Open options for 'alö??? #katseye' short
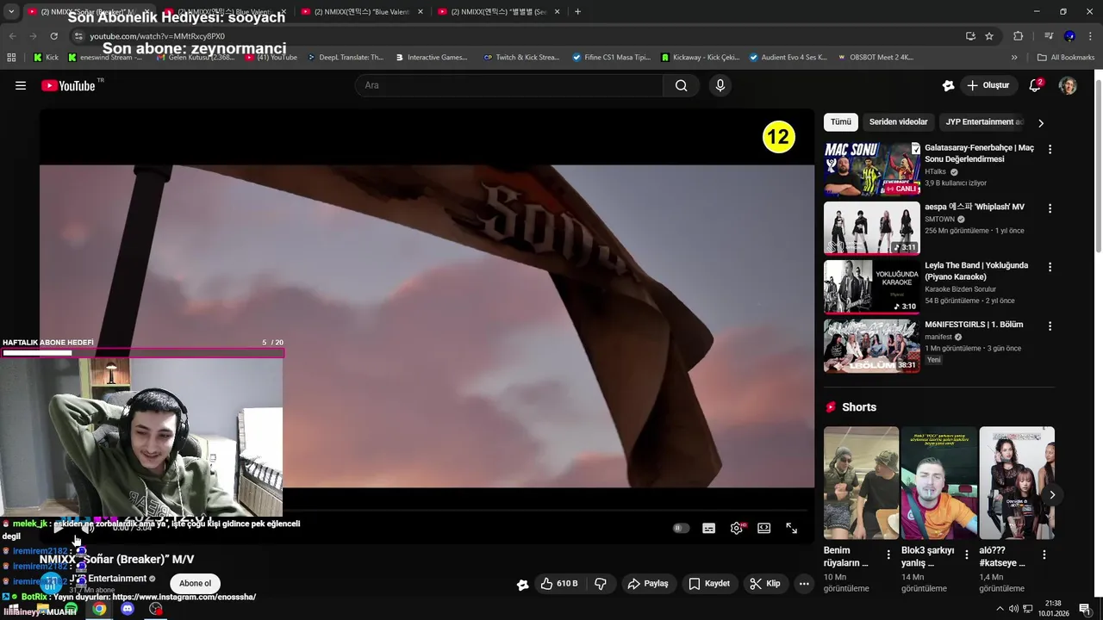 click(1044, 555)
